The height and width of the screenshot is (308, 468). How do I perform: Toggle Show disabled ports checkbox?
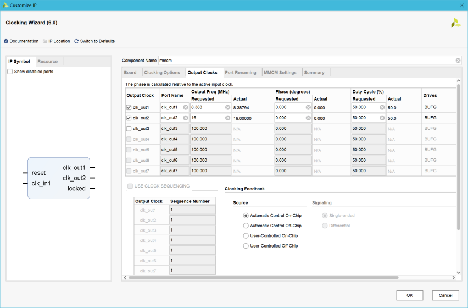pos(10,71)
